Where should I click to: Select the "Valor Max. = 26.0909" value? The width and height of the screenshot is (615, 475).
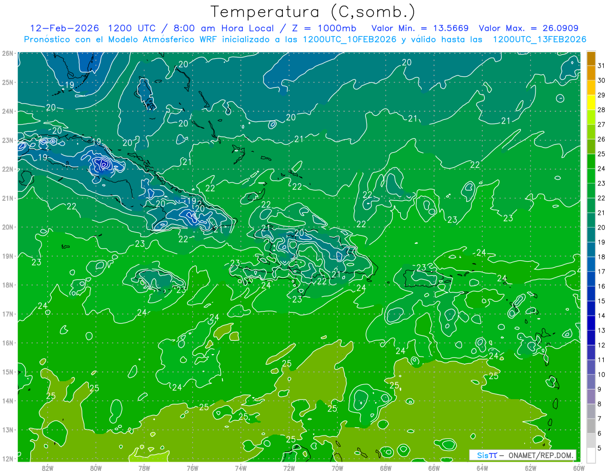(x=529, y=28)
